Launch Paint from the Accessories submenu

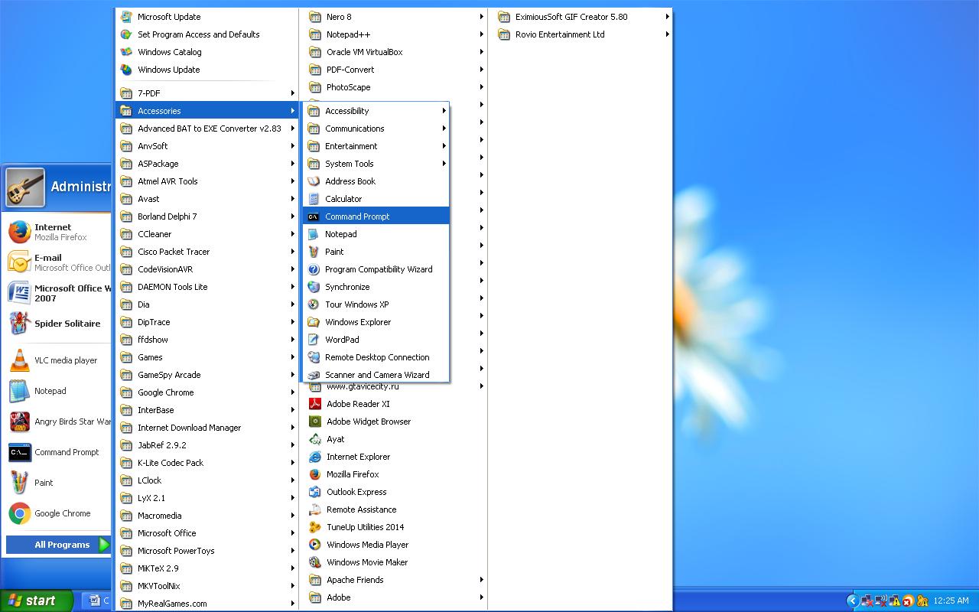tap(376, 252)
